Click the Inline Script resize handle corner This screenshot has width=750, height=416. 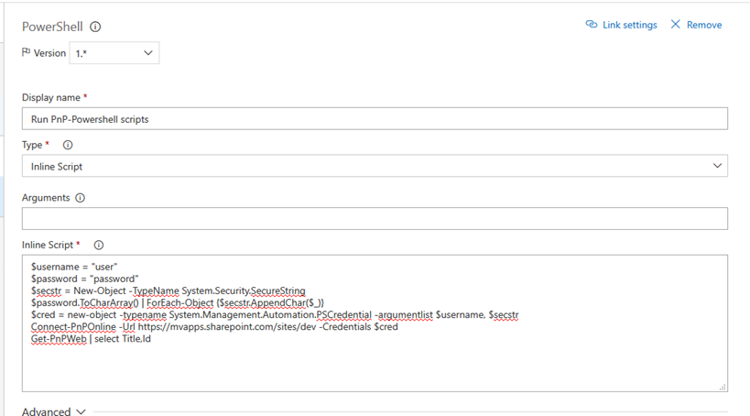pos(723,388)
